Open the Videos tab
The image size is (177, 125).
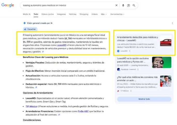coord(94,14)
